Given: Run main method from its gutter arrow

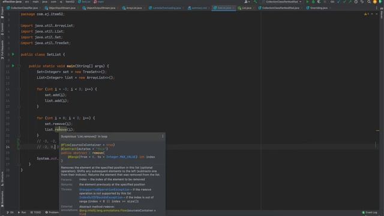Looking at the screenshot, I should 13,66.
